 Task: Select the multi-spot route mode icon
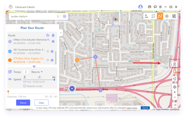coord(160,16)
